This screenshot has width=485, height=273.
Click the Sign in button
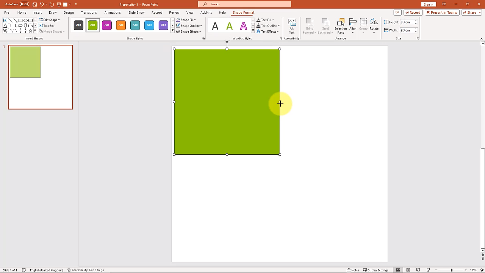pyautogui.click(x=429, y=4)
